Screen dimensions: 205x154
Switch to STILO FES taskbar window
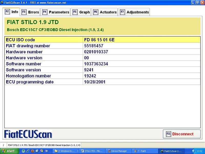pos(92,151)
